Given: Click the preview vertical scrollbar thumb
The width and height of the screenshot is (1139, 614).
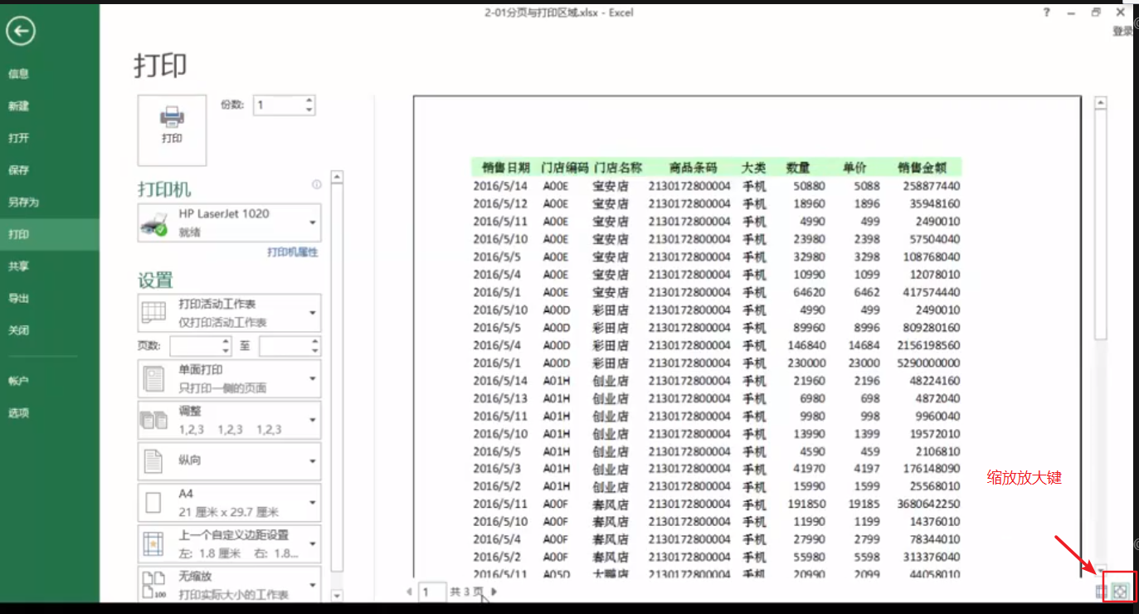Looking at the screenshot, I should 1101,225.
